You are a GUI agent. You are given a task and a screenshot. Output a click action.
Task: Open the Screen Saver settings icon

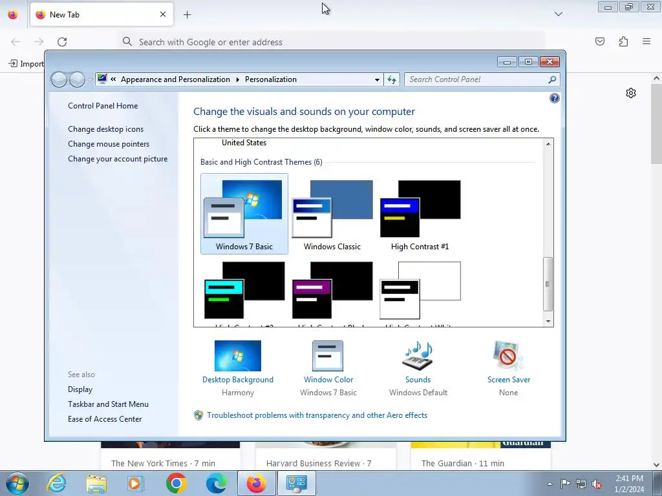[508, 356]
